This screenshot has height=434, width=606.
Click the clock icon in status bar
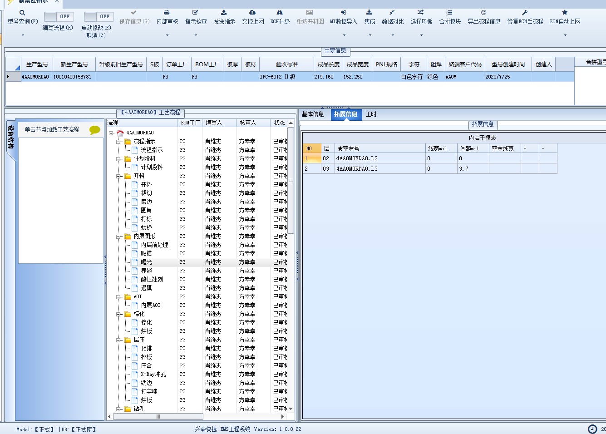point(592,429)
